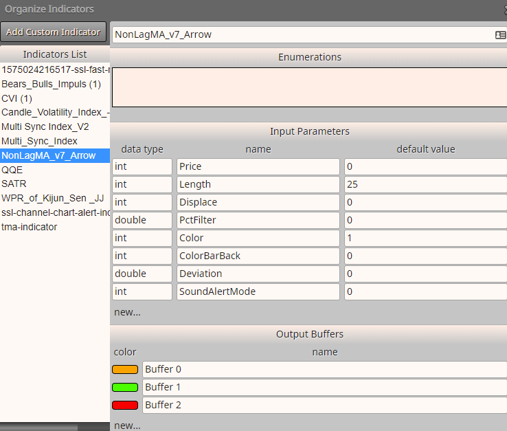Select QQE indicator in list
The image size is (507, 431).
click(x=55, y=170)
